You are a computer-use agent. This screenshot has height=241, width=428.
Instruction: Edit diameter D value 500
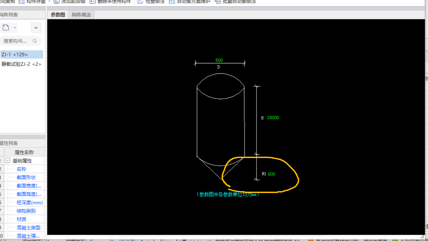click(x=219, y=60)
